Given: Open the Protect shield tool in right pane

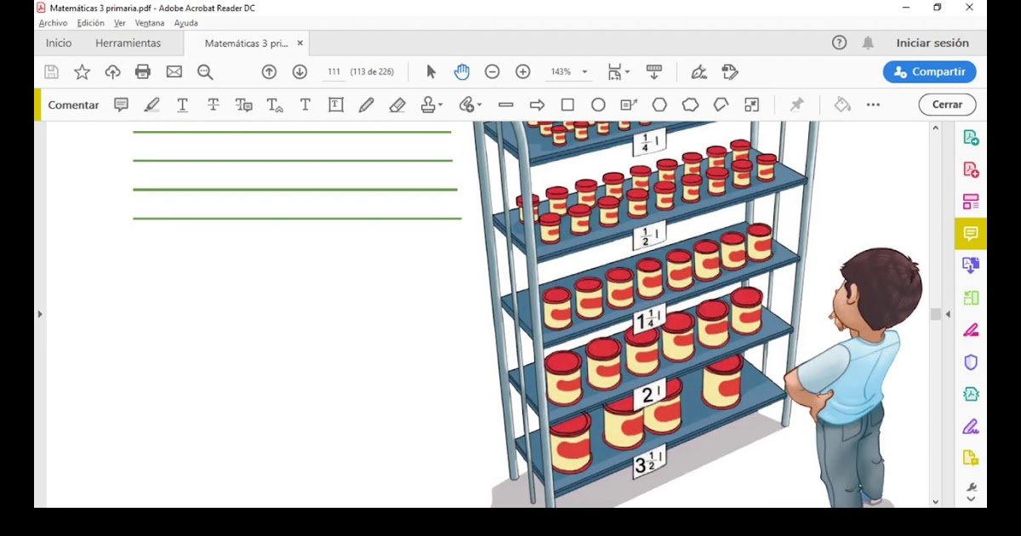Looking at the screenshot, I should (971, 362).
